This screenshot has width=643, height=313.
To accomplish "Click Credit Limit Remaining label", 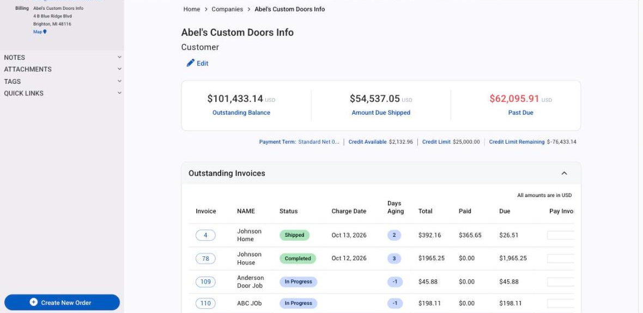I will pyautogui.click(x=517, y=142).
